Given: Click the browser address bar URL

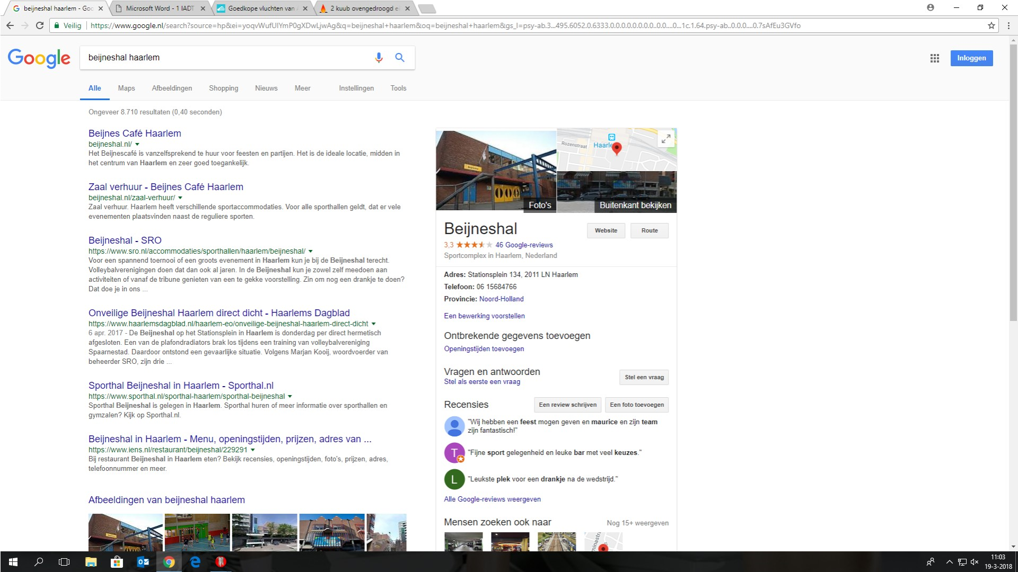Looking at the screenshot, I should click(x=445, y=25).
